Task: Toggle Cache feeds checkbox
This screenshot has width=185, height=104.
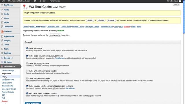Action: [x=27, y=56]
